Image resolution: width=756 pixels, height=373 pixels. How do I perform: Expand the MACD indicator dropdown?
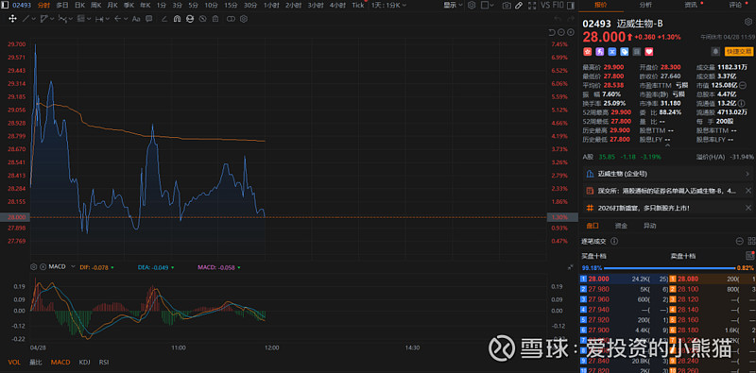74,266
